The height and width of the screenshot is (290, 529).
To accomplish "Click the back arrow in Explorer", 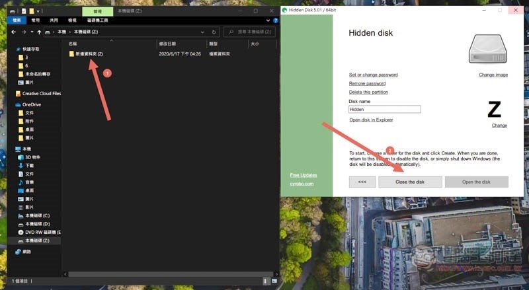I will pyautogui.click(x=15, y=31).
